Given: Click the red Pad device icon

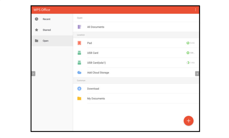Looking at the screenshot, I should tap(79, 43).
